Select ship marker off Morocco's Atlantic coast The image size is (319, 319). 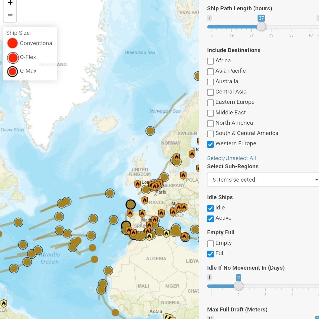click(x=108, y=271)
